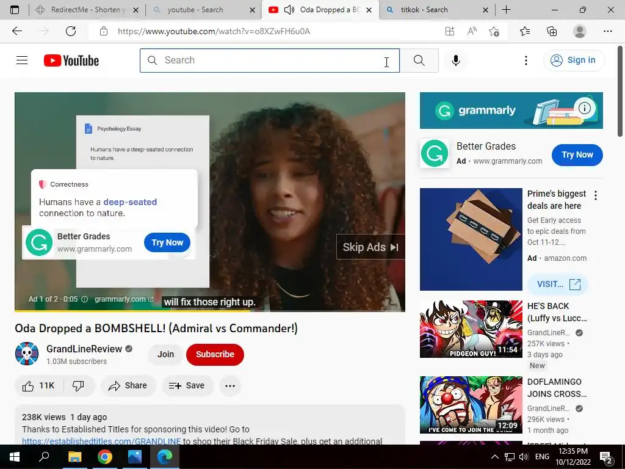Image resolution: width=625 pixels, height=469 pixels.
Task: Click the ad info icon beside Ad 1 of 2
Action: pyautogui.click(x=84, y=299)
